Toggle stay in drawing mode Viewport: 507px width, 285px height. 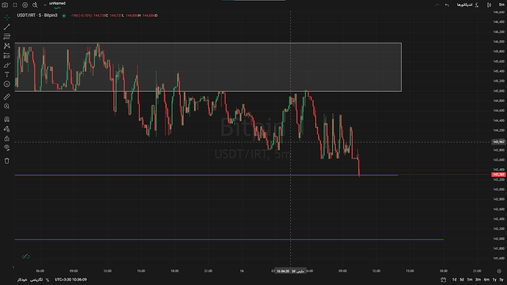[7, 129]
